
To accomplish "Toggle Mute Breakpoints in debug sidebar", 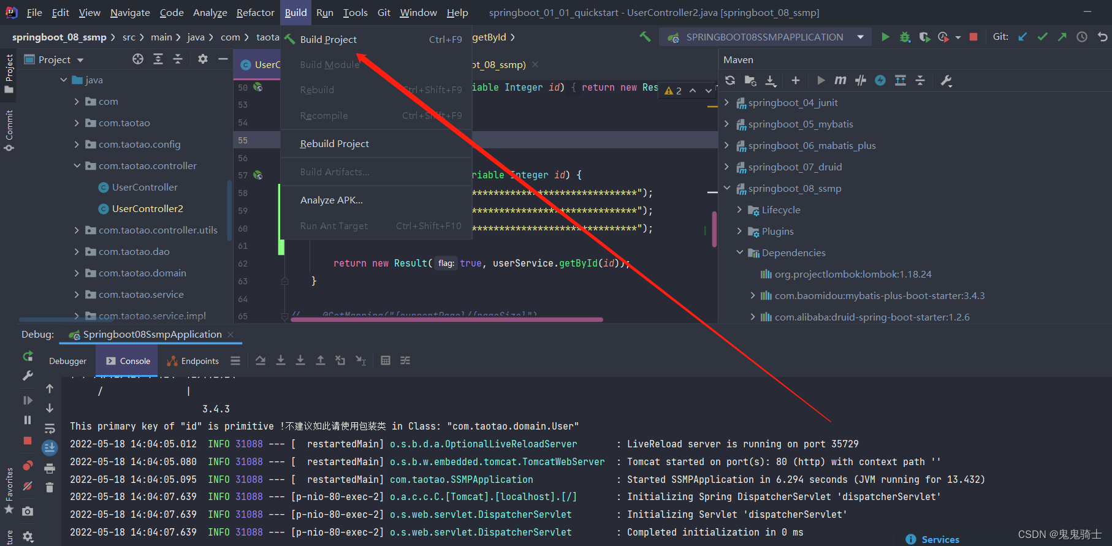I will coord(28,486).
